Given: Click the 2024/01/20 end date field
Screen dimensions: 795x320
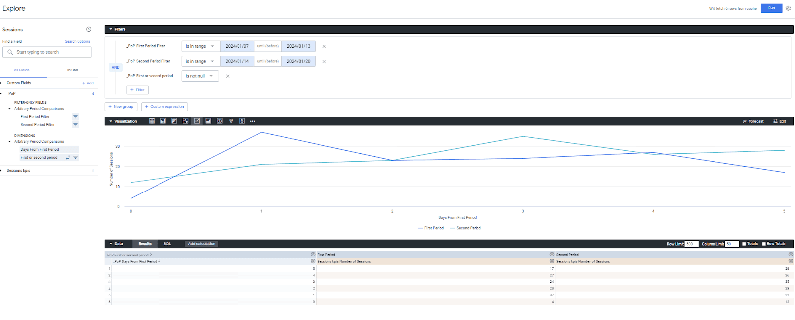Looking at the screenshot, I should click(x=298, y=62).
